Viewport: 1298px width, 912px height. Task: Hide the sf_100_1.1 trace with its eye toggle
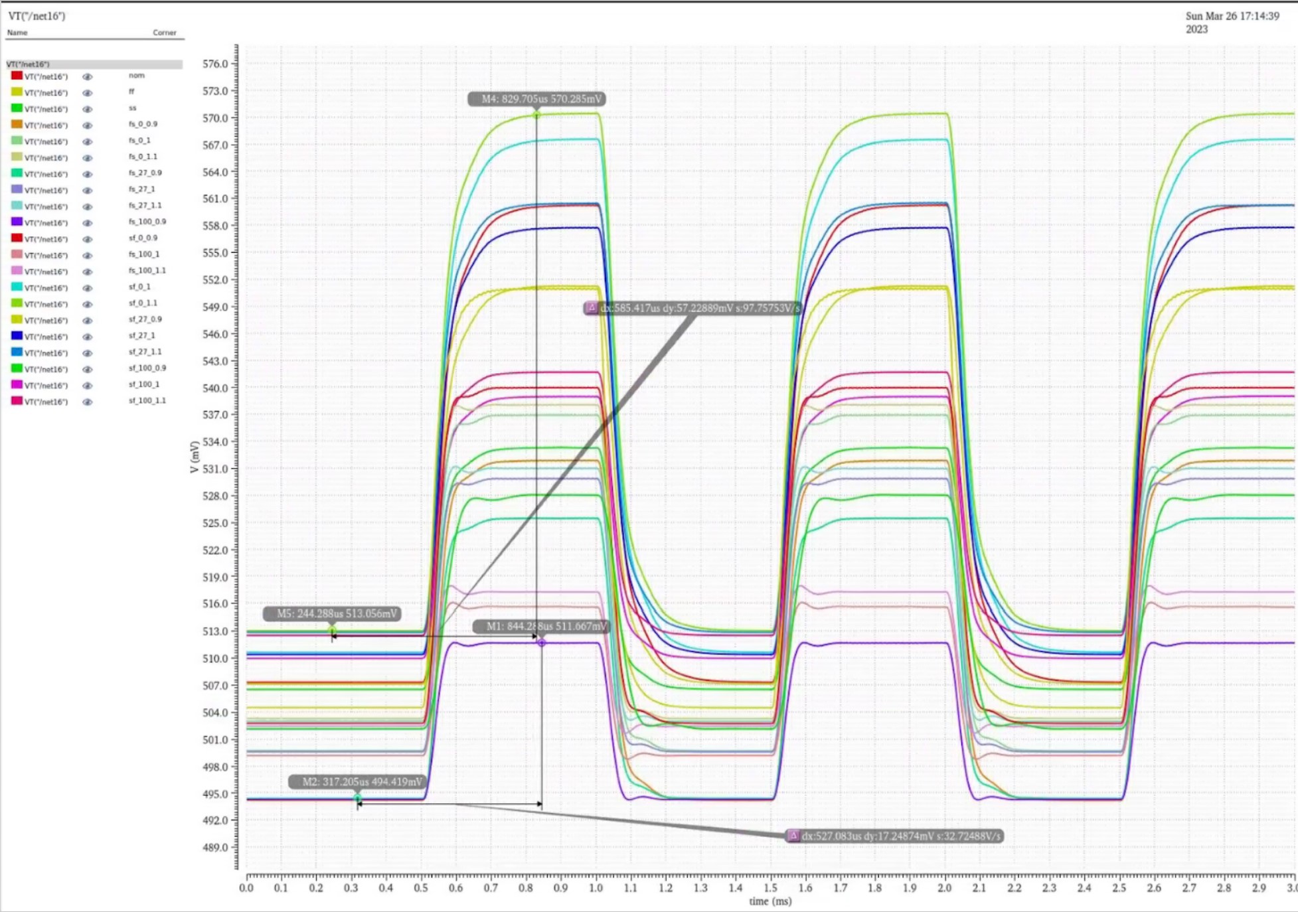(88, 401)
